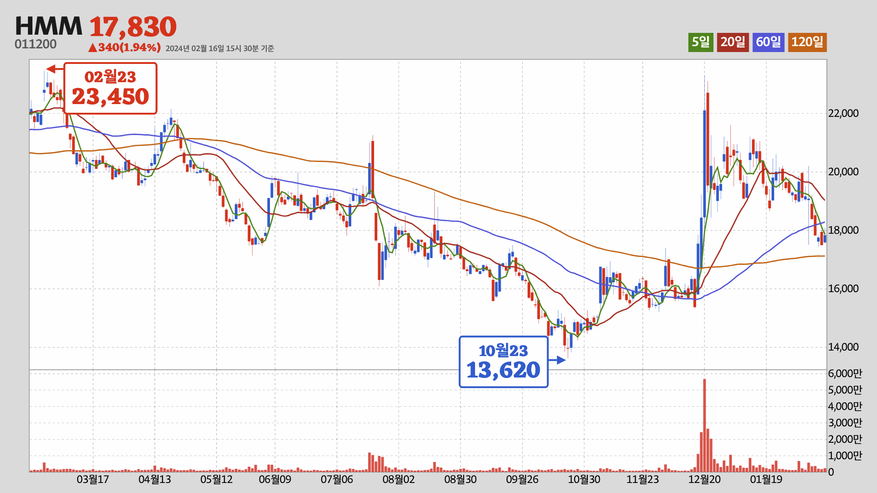Click the tallest December volume bar
This screenshot has width=877, height=493.
coord(704,425)
